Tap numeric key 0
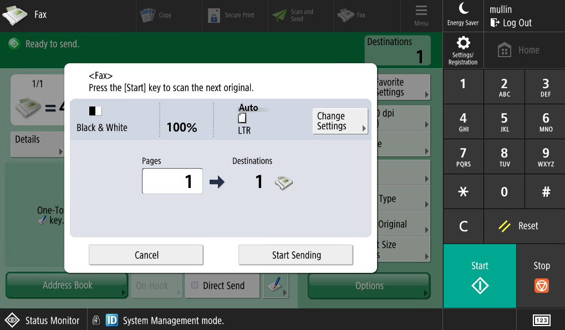Screen dimensions: 565x330 pyautogui.click(x=504, y=191)
